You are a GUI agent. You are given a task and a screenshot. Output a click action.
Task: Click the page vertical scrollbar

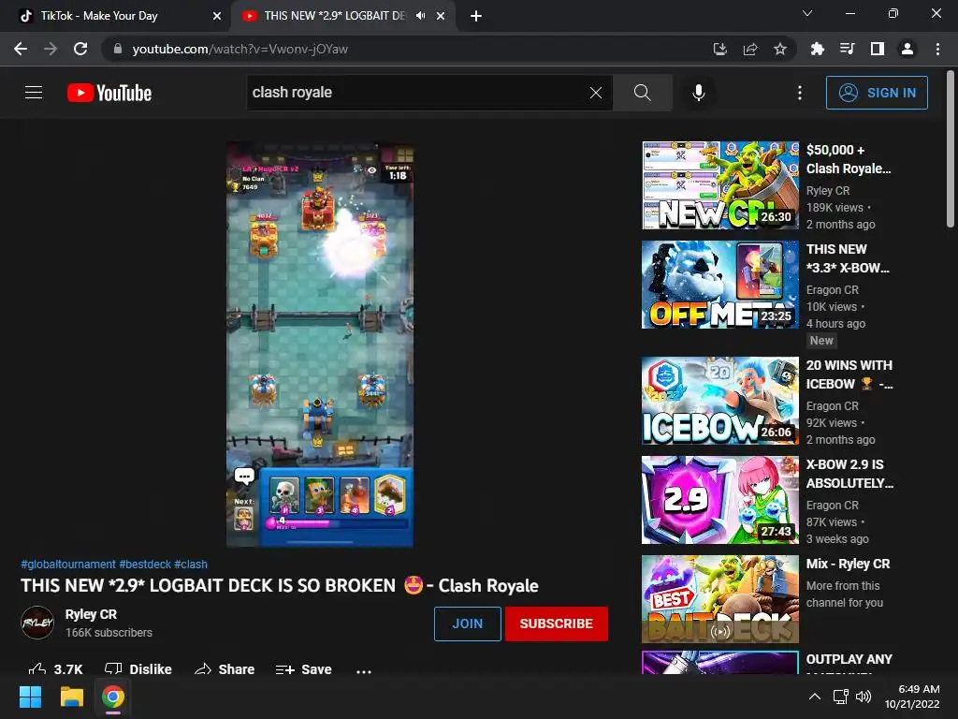click(x=951, y=148)
